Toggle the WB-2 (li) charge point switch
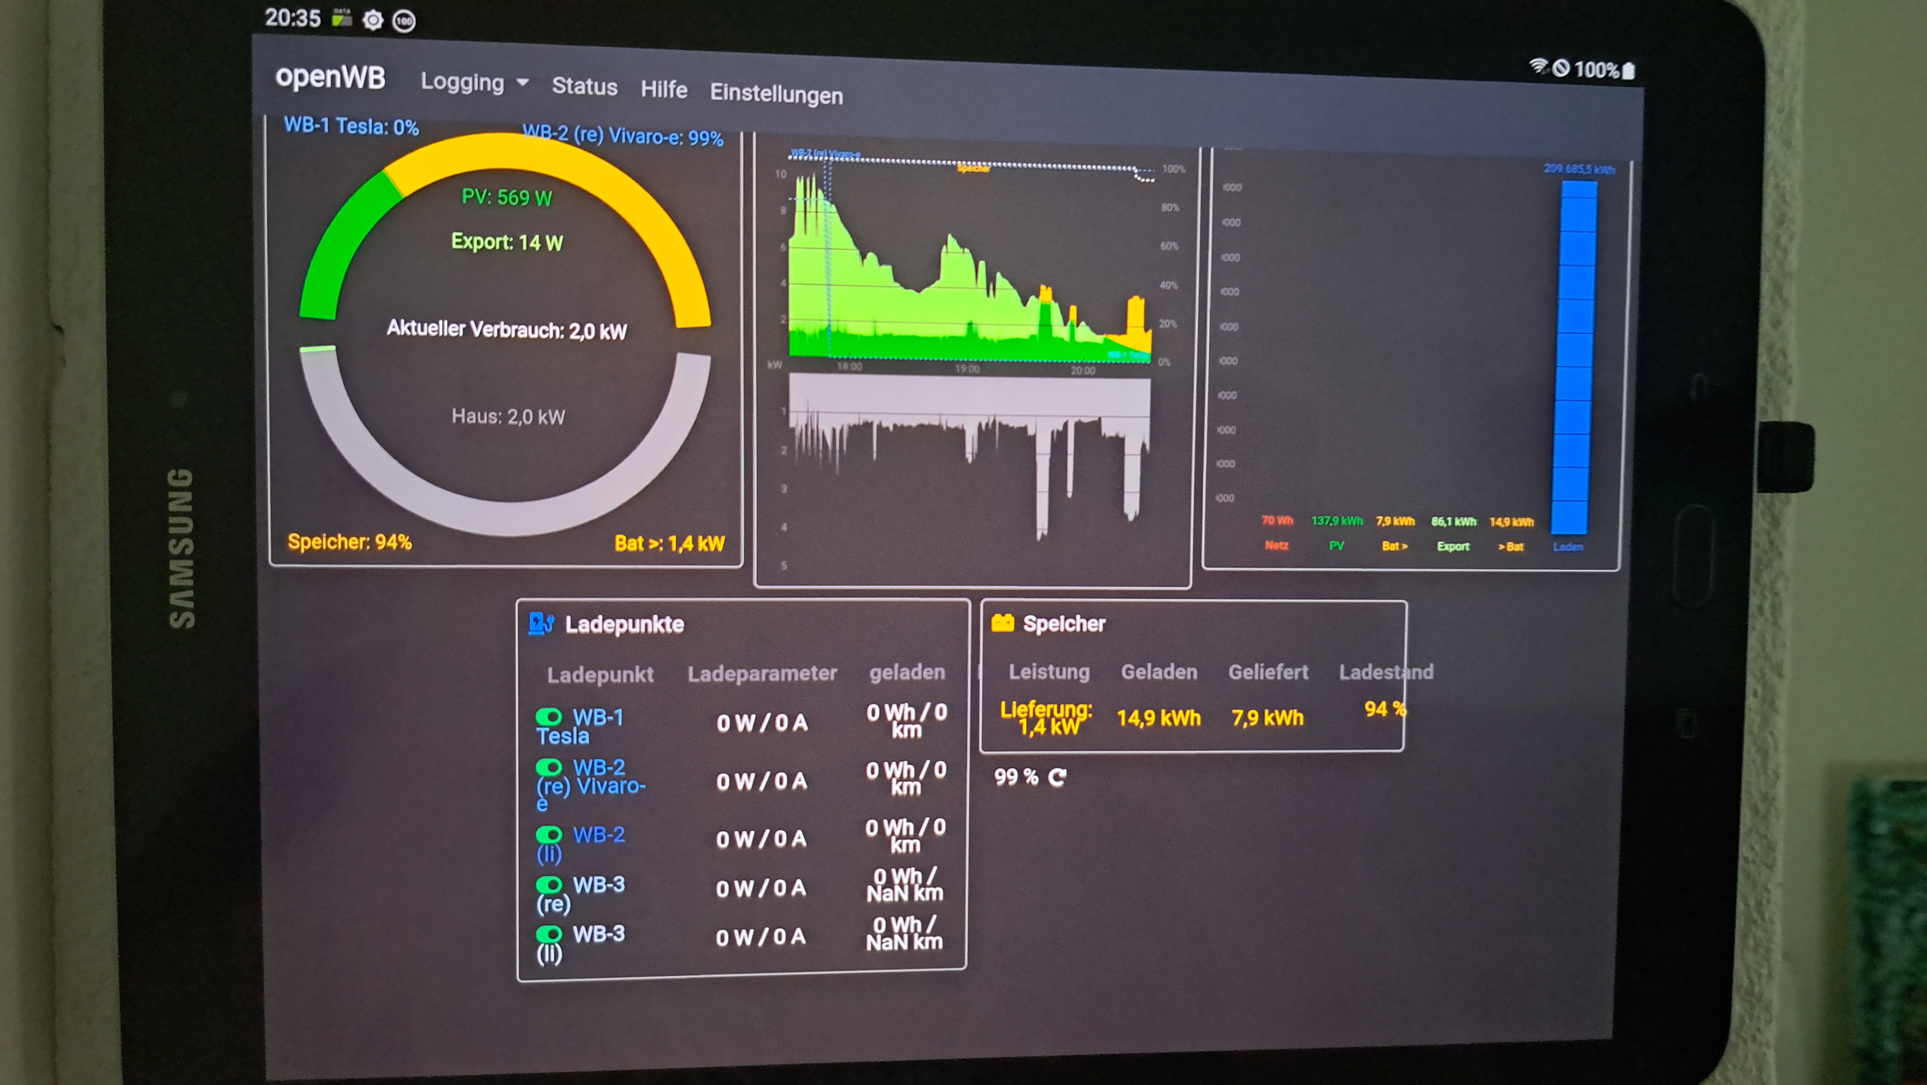The width and height of the screenshot is (1927, 1085). 549,834
